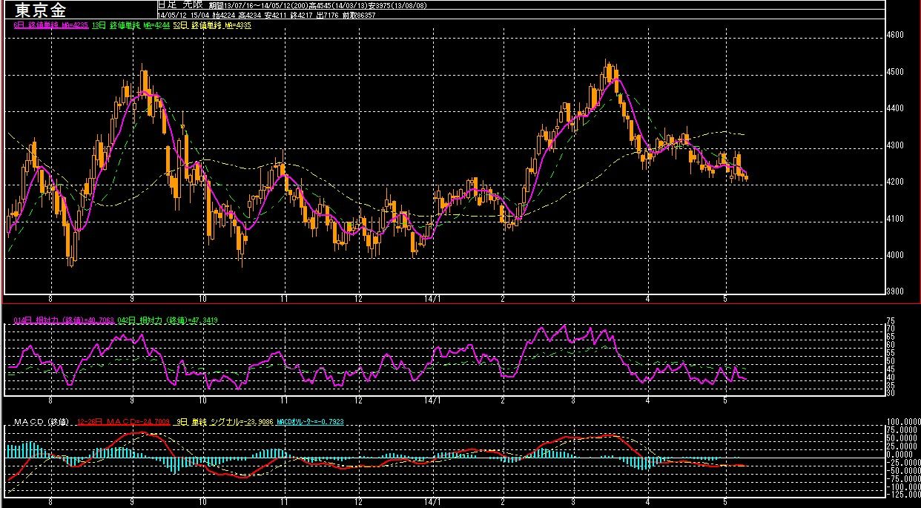Click the 30 RSI axis label

[892, 393]
